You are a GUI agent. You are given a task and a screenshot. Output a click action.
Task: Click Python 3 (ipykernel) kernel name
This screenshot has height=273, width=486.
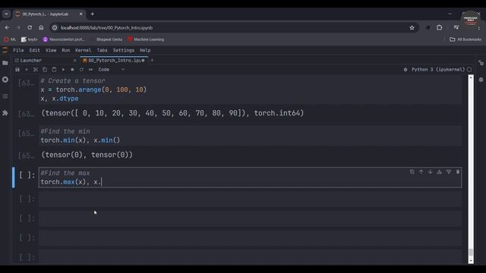tap(438, 70)
